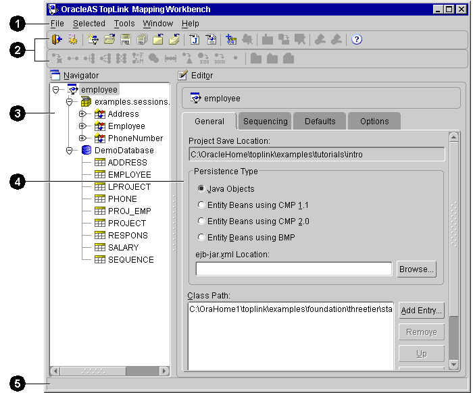
Task: Switch to the Defaults tab
Action: pyautogui.click(x=320, y=121)
